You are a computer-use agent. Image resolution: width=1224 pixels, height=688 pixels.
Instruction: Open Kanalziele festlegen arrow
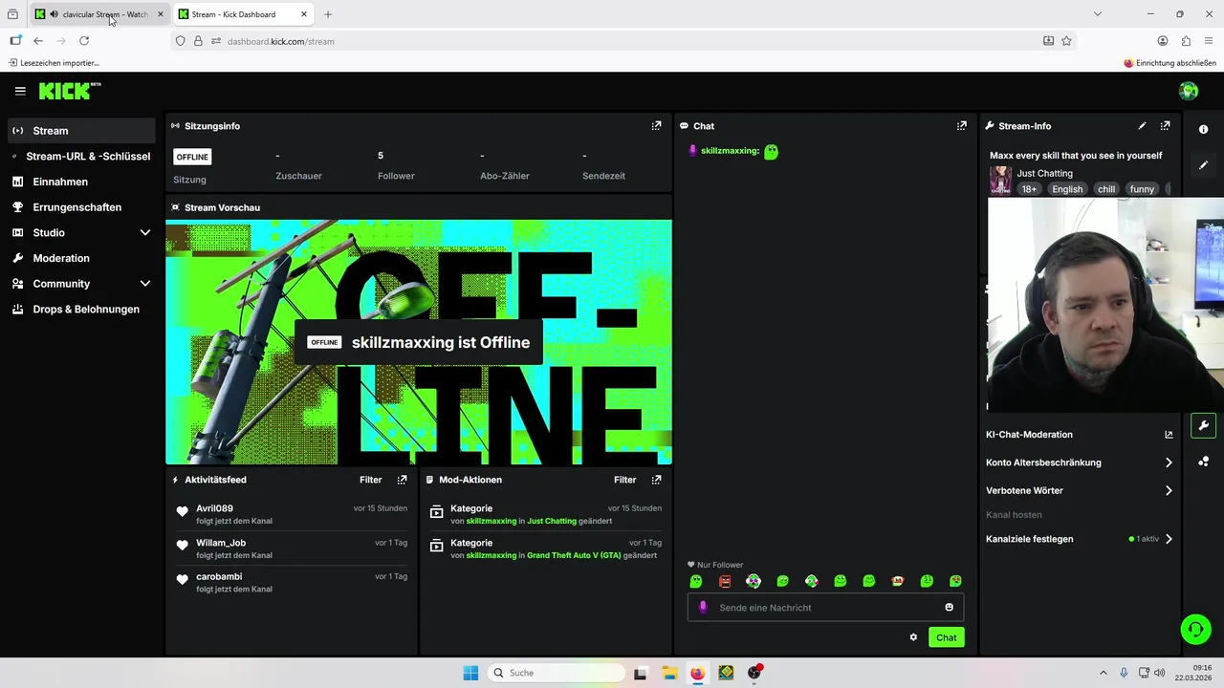1169,539
